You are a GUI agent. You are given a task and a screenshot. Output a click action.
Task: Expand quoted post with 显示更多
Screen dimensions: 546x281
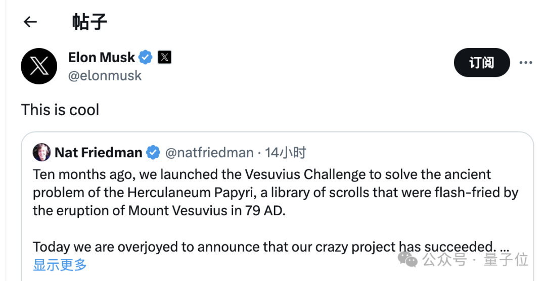pos(60,264)
